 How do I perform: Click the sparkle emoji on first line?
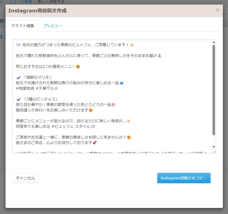(132, 45)
